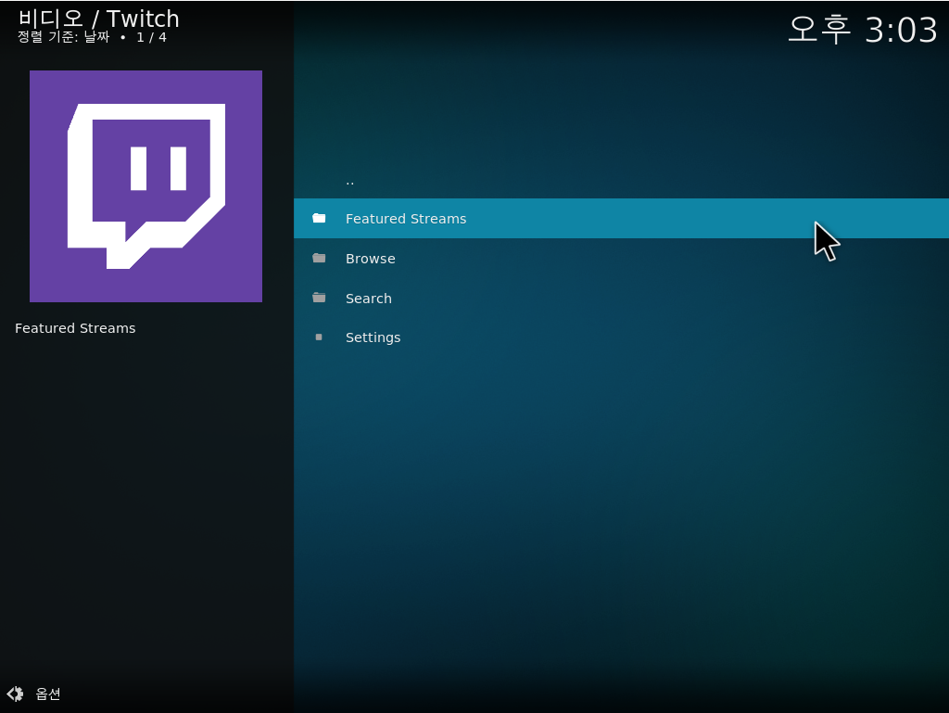Click the Browse folder icon
The width and height of the screenshot is (949, 713).
[319, 259]
